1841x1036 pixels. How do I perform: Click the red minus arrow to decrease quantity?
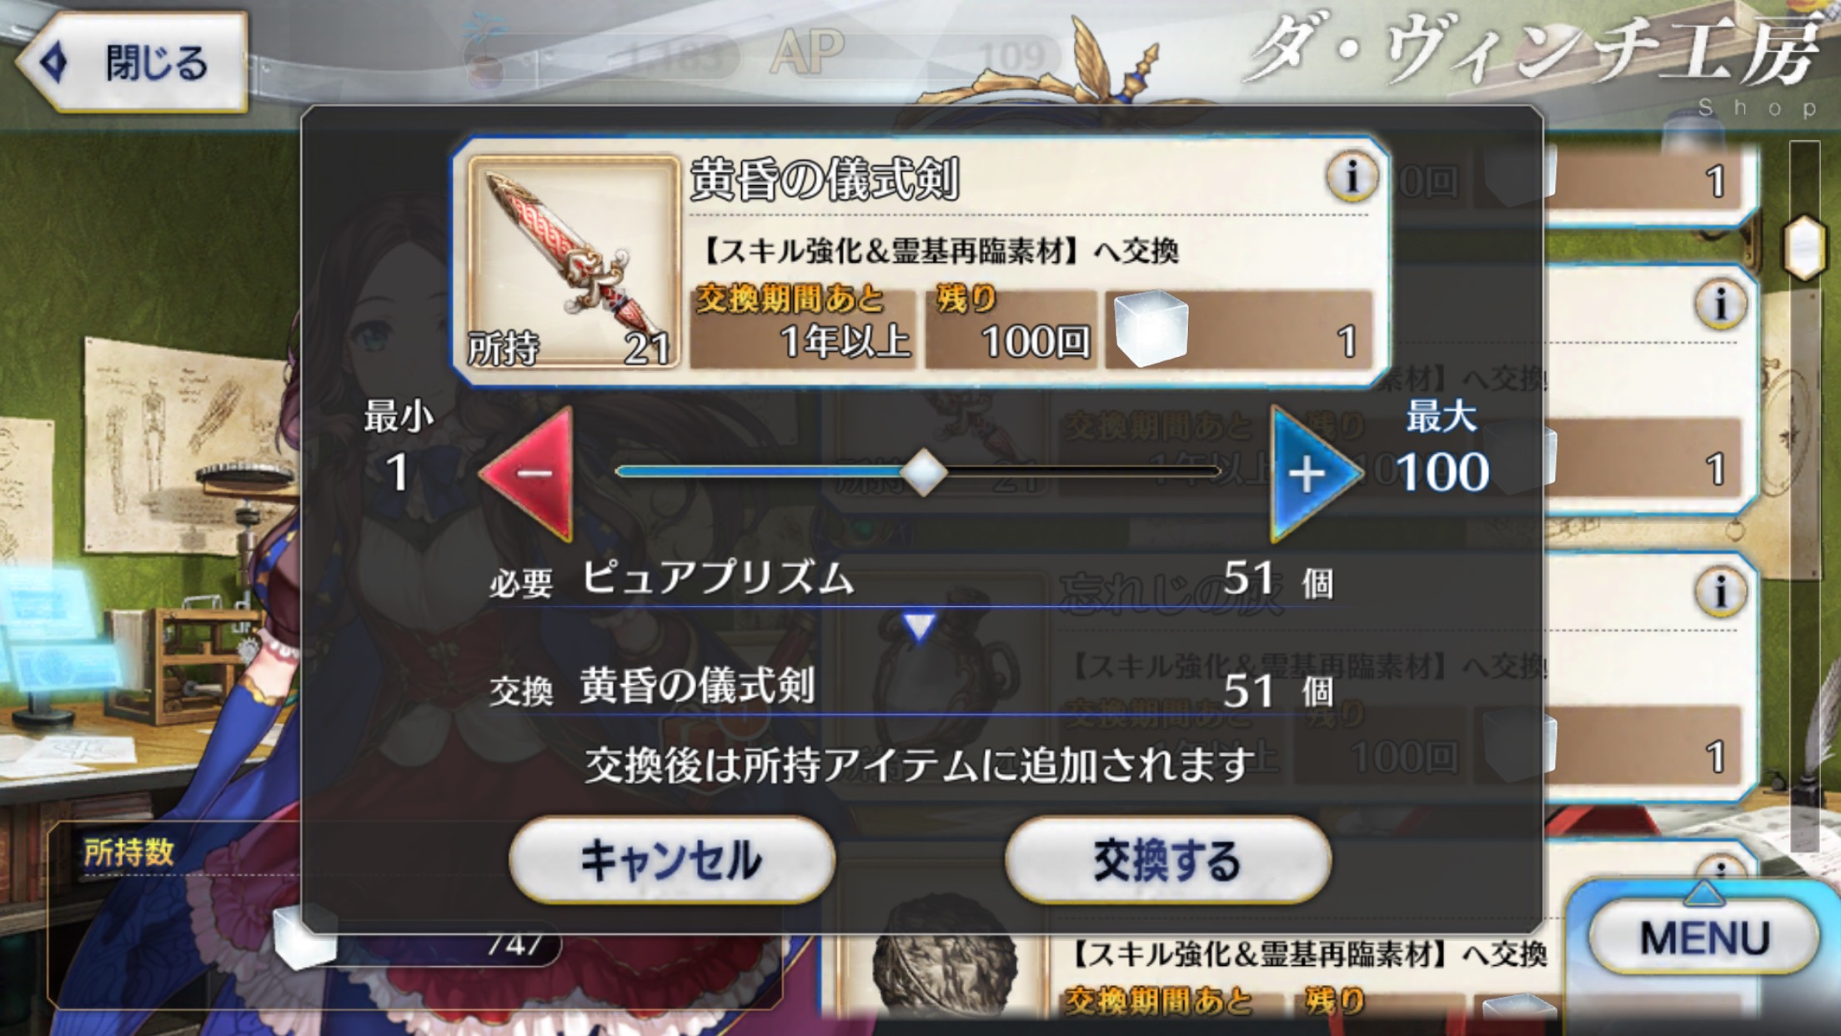(529, 473)
